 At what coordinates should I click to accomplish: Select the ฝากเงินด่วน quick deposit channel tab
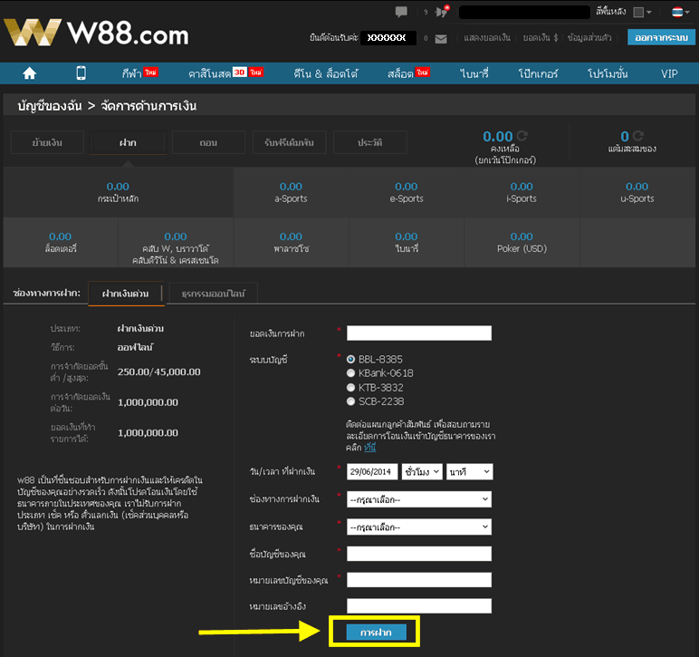coord(126,294)
